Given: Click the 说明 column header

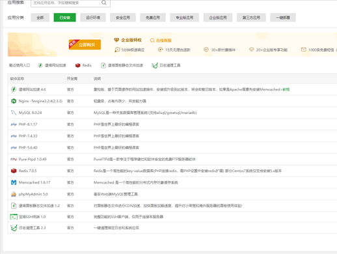Looking at the screenshot, I should coord(97,79).
